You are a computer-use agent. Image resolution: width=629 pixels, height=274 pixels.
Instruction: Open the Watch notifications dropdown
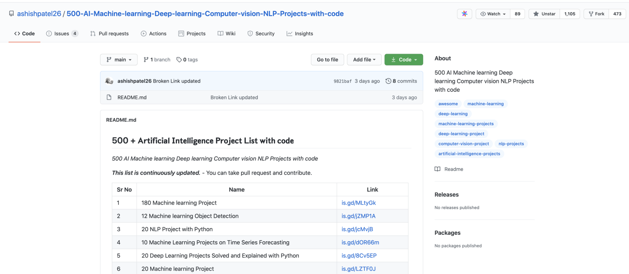point(493,14)
